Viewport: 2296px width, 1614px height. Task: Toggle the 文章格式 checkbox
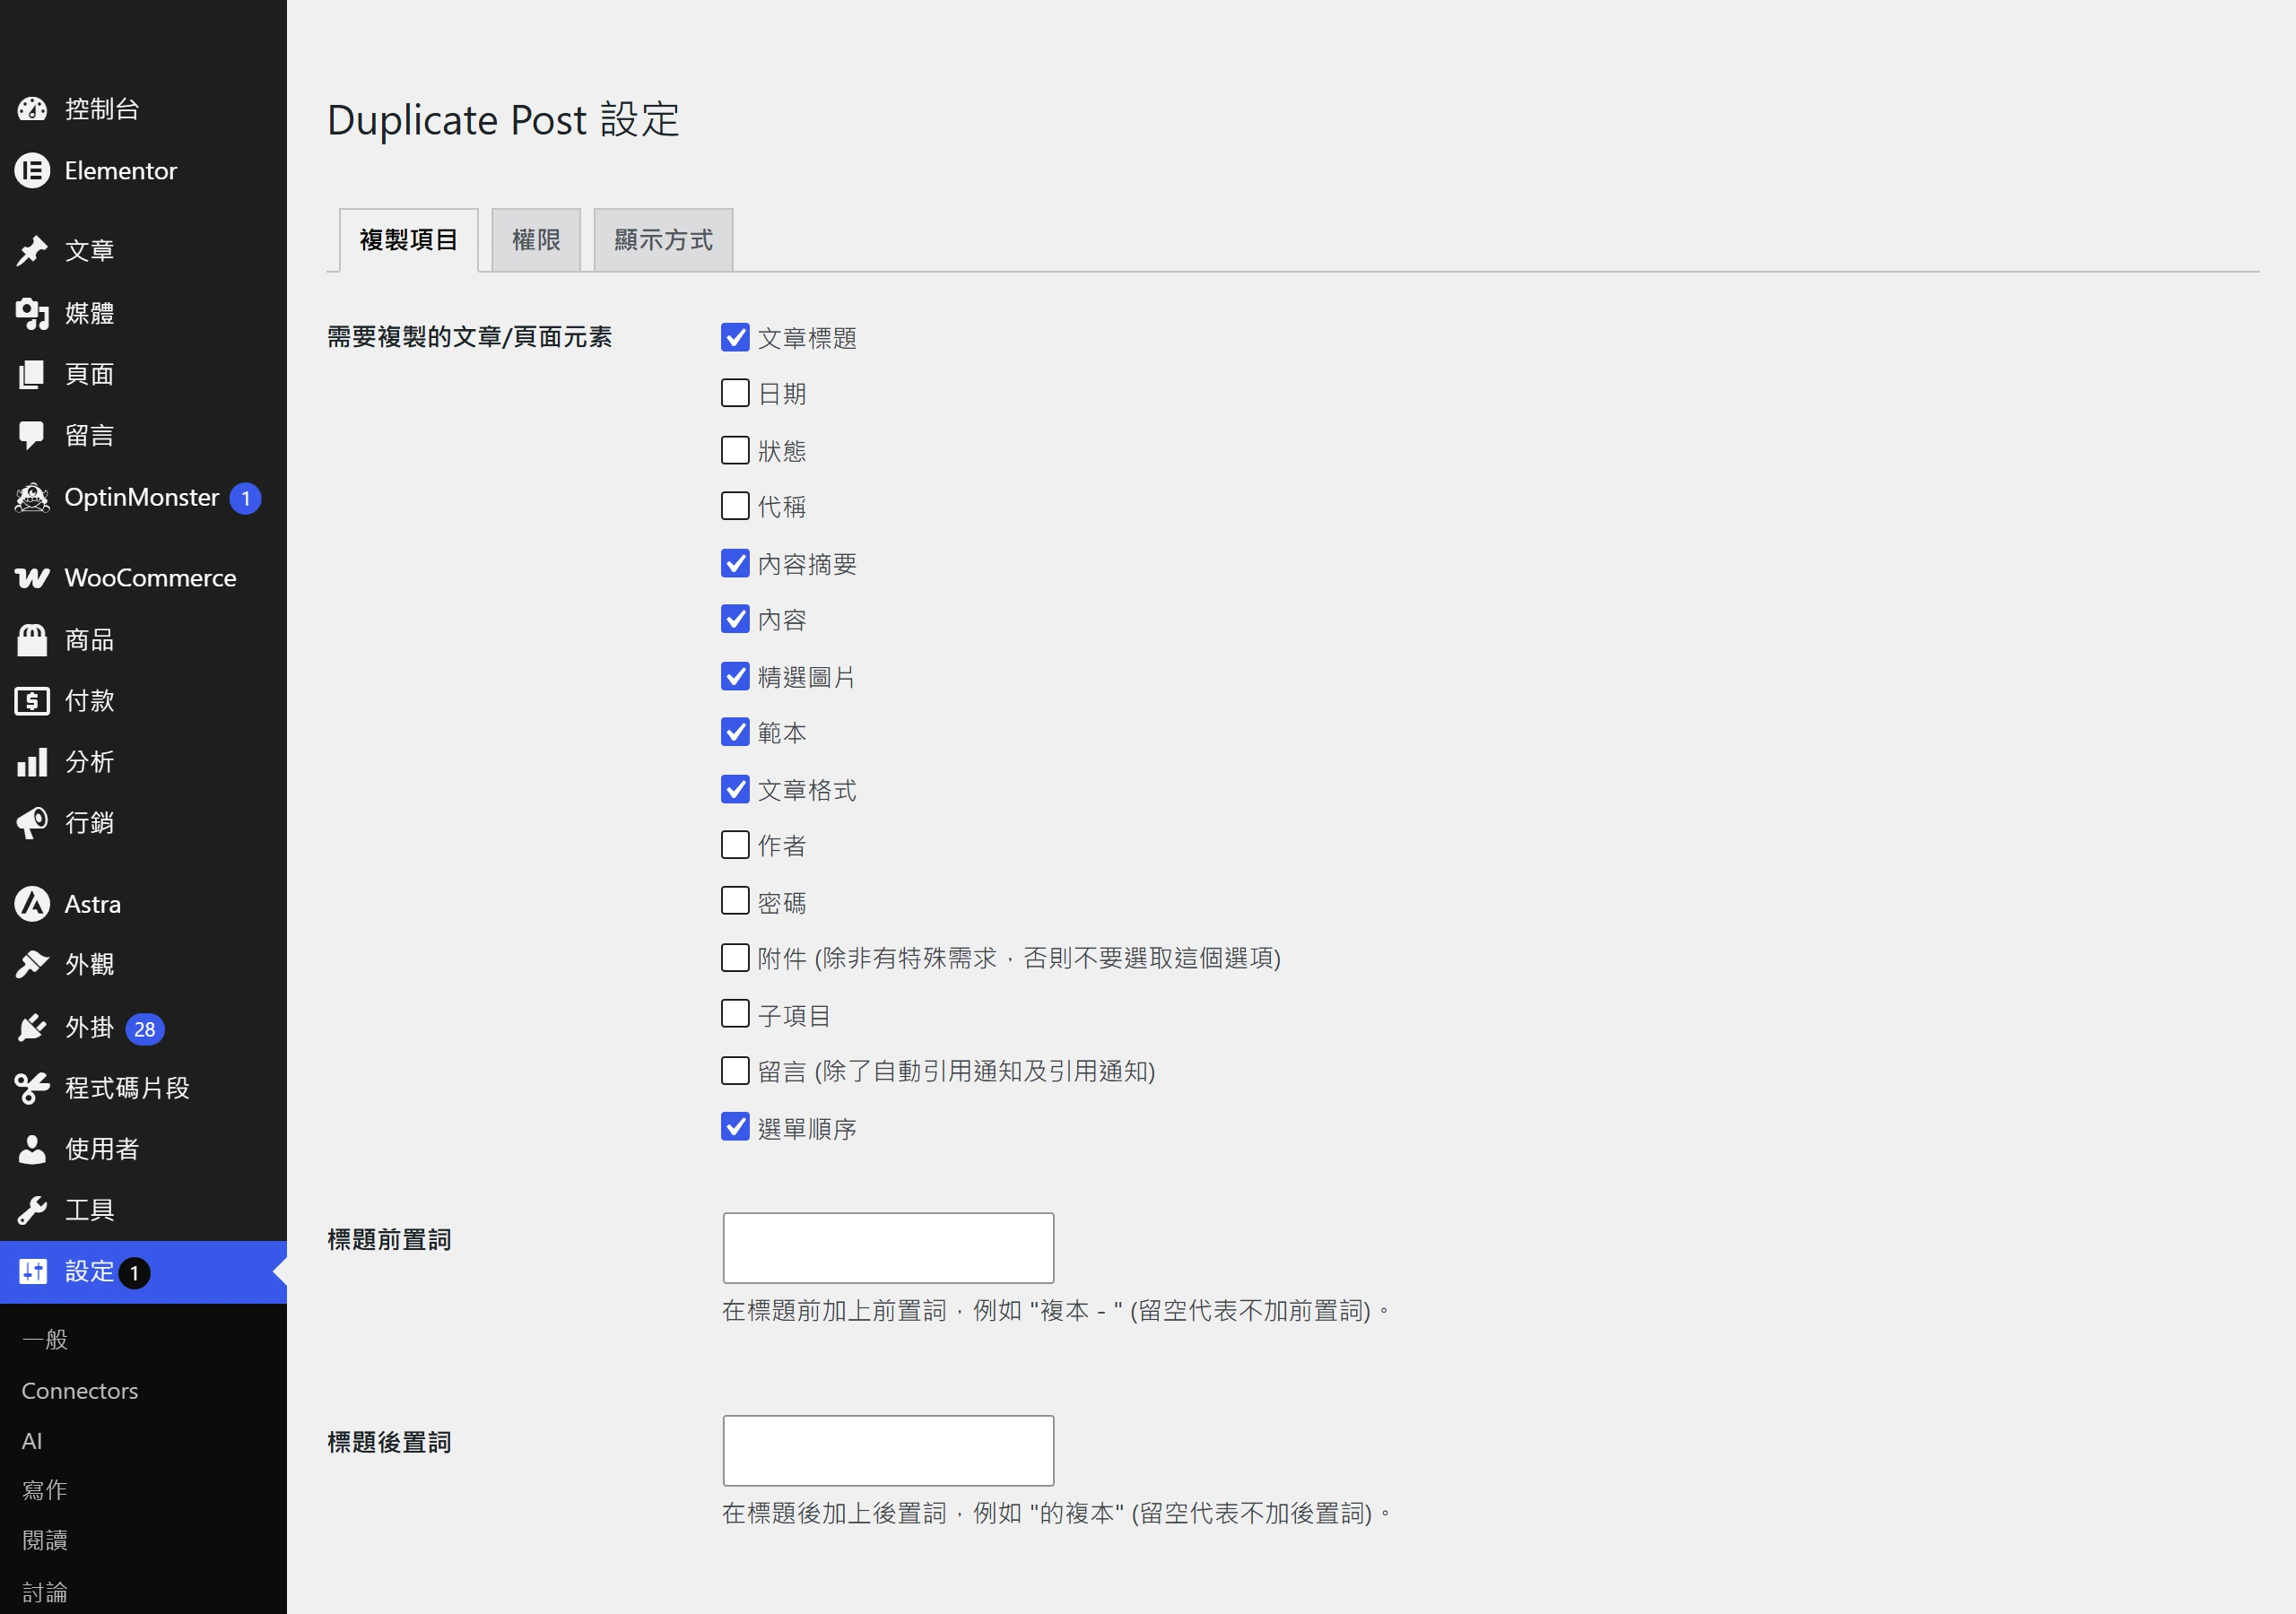(735, 789)
